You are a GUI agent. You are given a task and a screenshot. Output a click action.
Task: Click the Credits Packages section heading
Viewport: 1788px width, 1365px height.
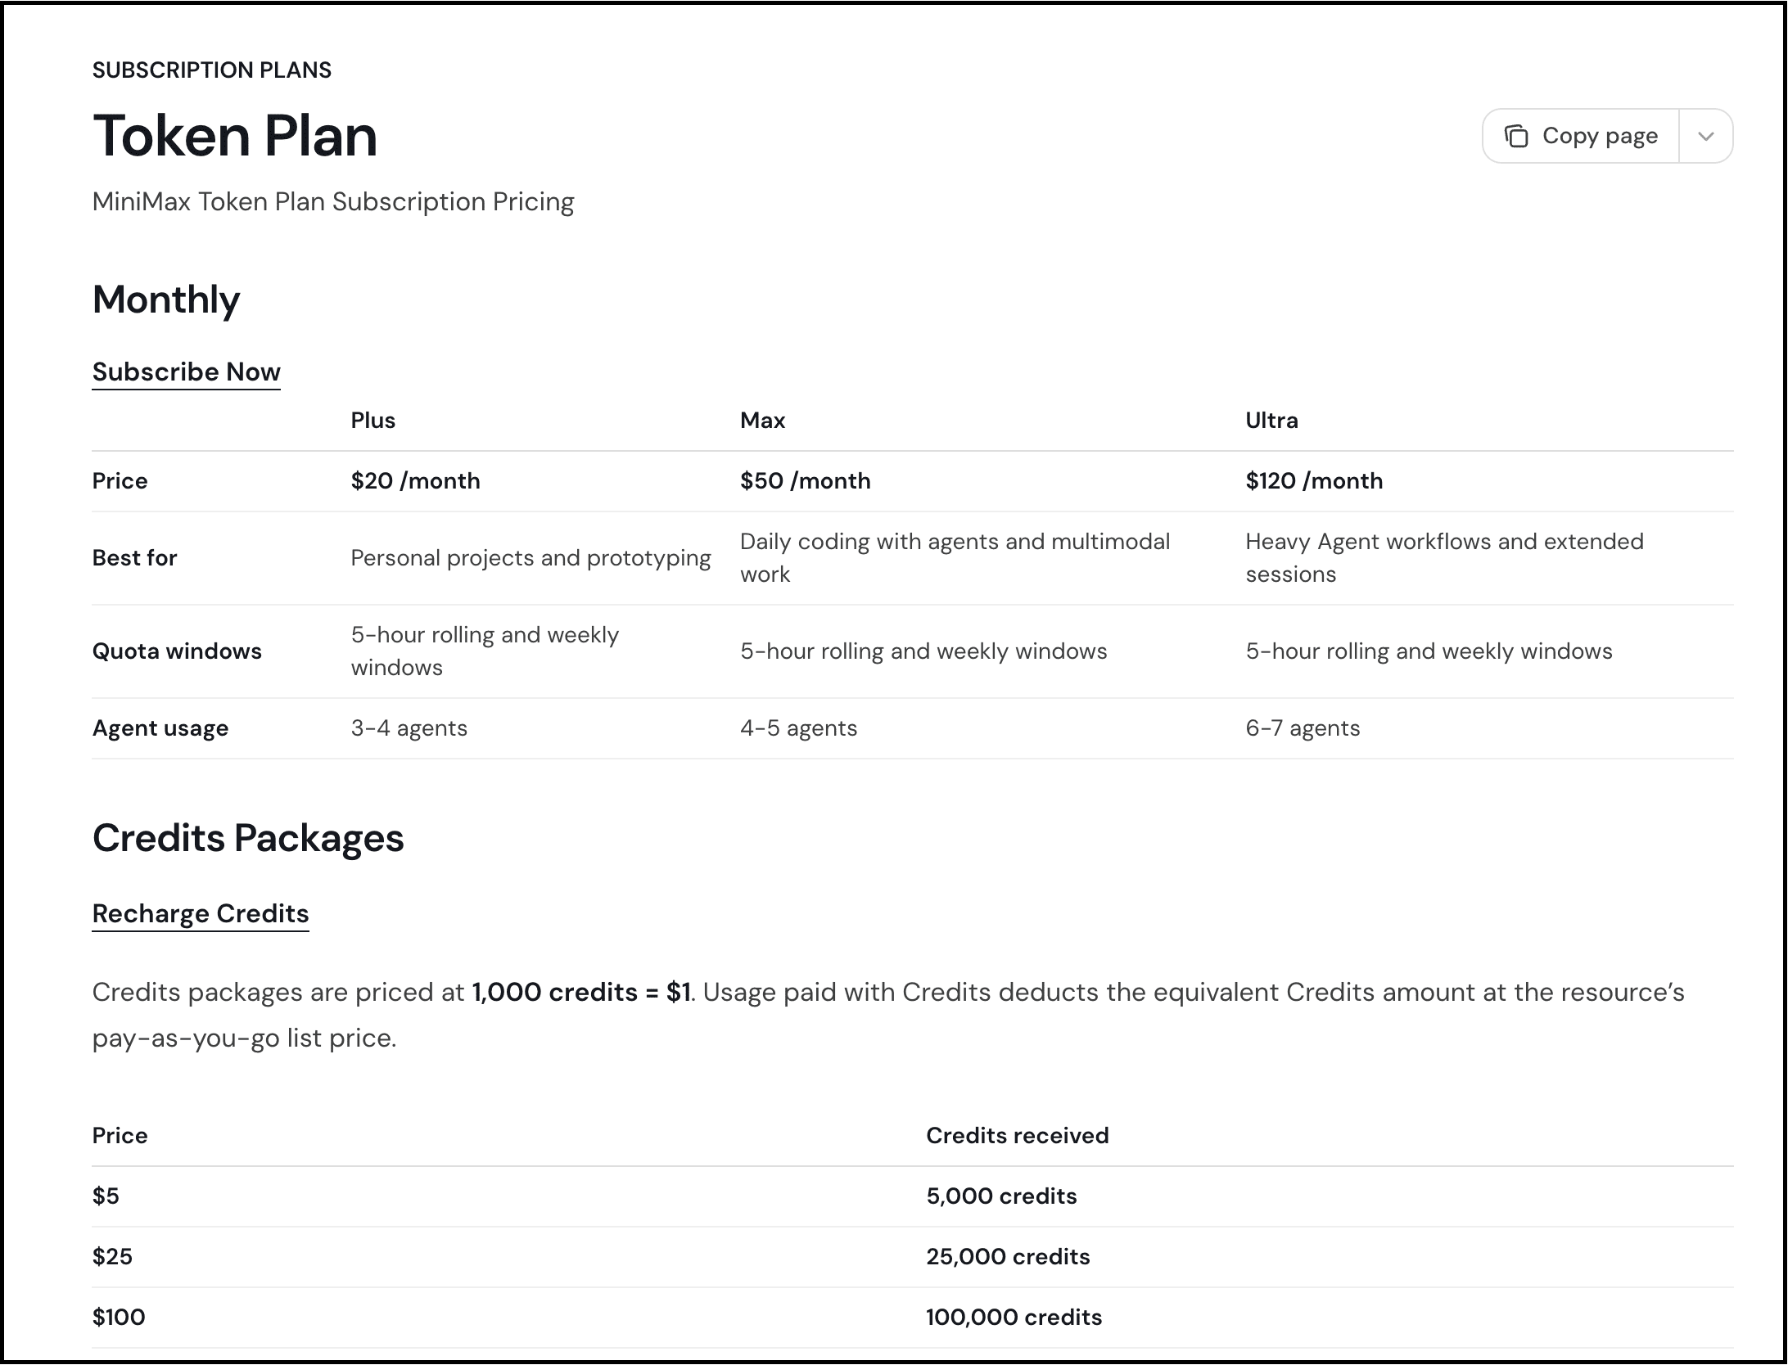[248, 838]
